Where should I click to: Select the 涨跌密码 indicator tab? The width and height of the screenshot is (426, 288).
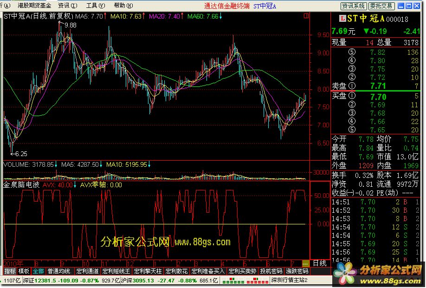(297, 271)
